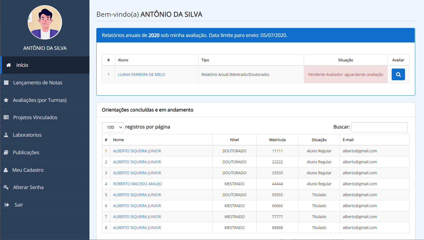Viewport: 424px width, 240px height.
Task: Click the magnifier button to evaluate report
Action: [398, 74]
